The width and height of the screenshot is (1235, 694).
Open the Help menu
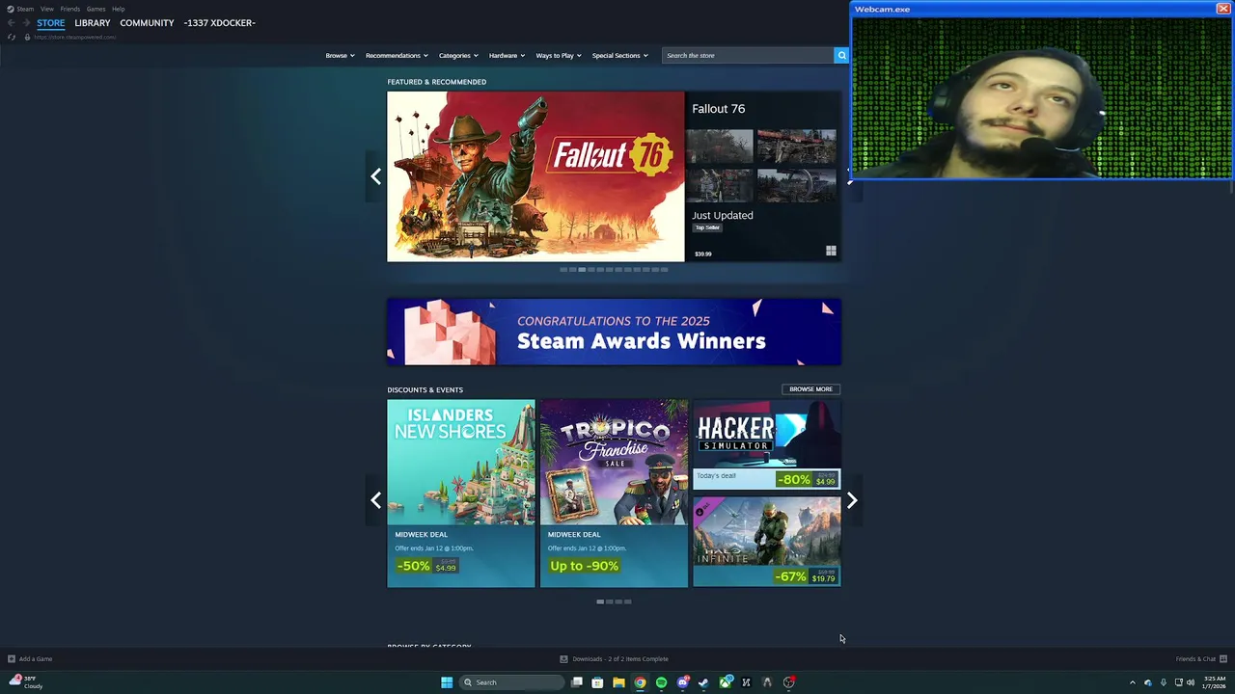click(x=118, y=9)
